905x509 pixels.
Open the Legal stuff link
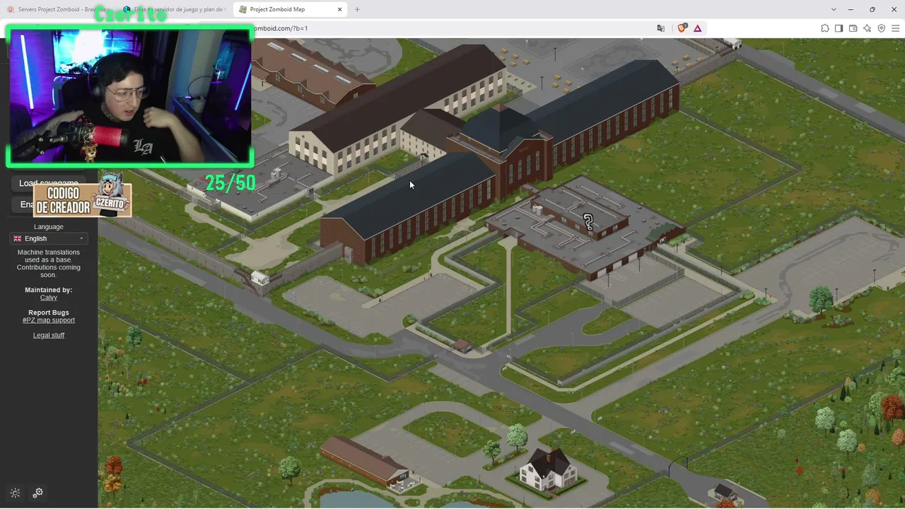[x=49, y=335]
